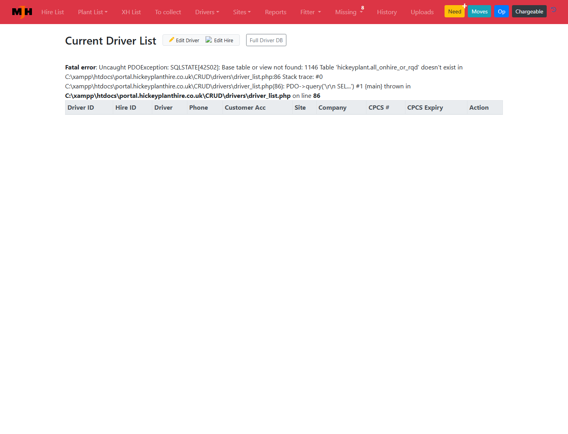Expand the Drivers dropdown menu
568x434 pixels.
[x=207, y=12]
